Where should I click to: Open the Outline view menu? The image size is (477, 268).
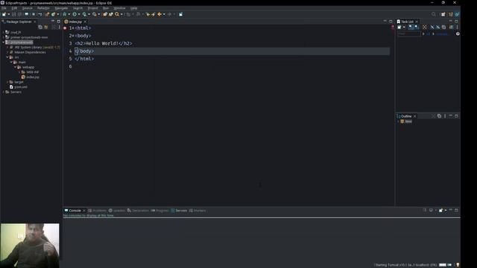coord(445,116)
